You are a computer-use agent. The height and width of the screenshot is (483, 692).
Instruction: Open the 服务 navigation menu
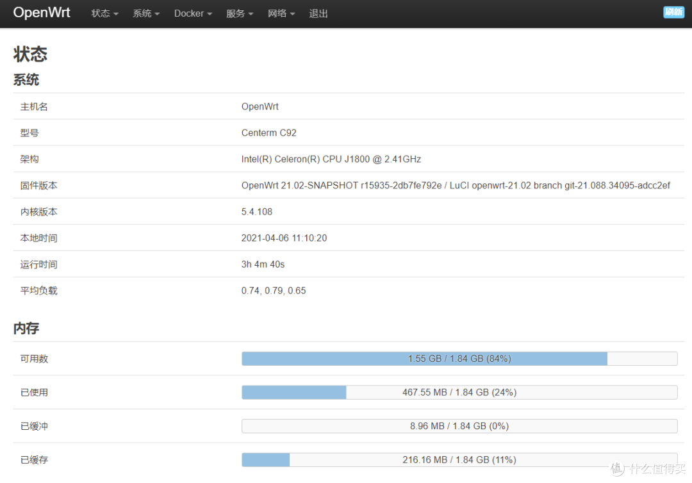tap(239, 13)
